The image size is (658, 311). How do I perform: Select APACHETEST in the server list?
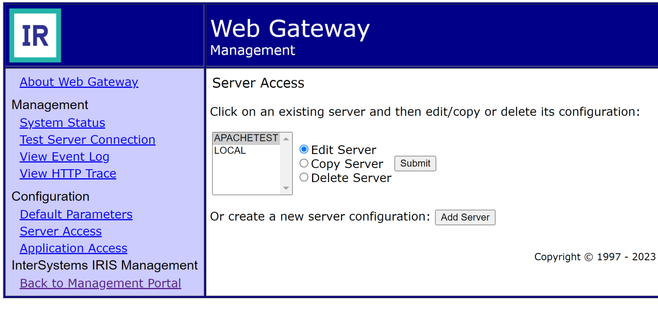tap(246, 138)
